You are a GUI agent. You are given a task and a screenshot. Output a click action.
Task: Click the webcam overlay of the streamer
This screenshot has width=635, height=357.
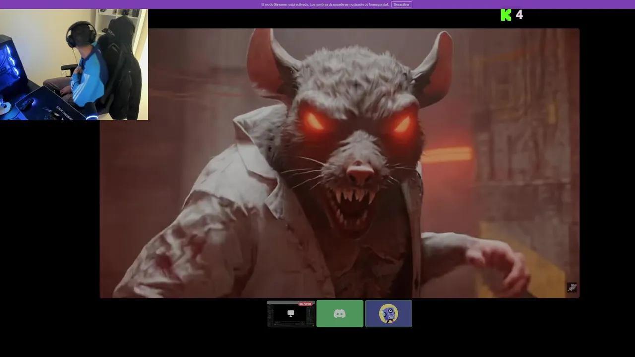point(74,65)
